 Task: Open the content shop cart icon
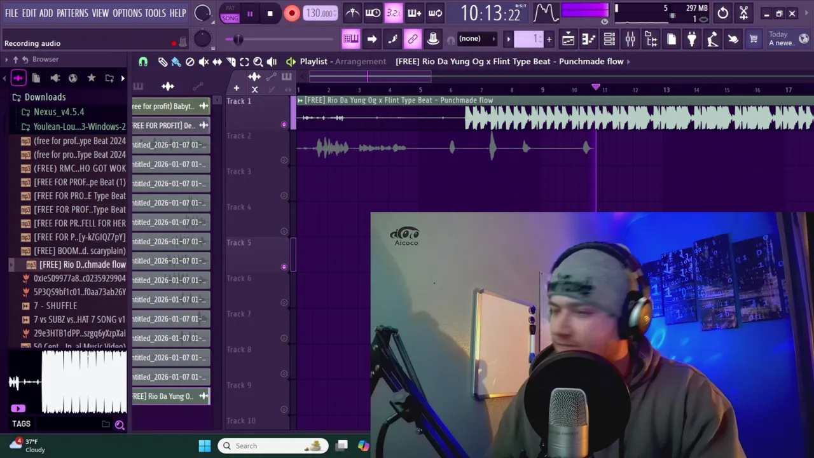click(x=754, y=39)
